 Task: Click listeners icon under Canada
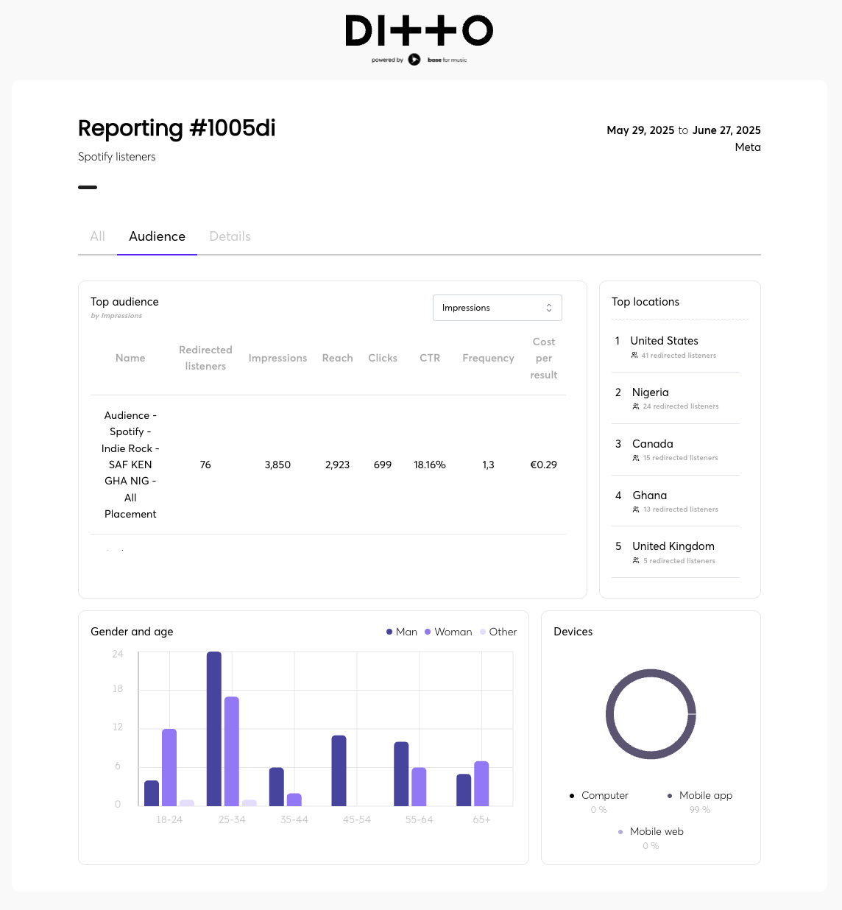click(x=636, y=458)
